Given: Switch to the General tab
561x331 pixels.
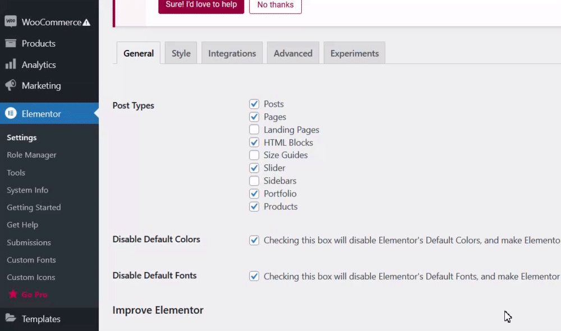Looking at the screenshot, I should tap(139, 53).
